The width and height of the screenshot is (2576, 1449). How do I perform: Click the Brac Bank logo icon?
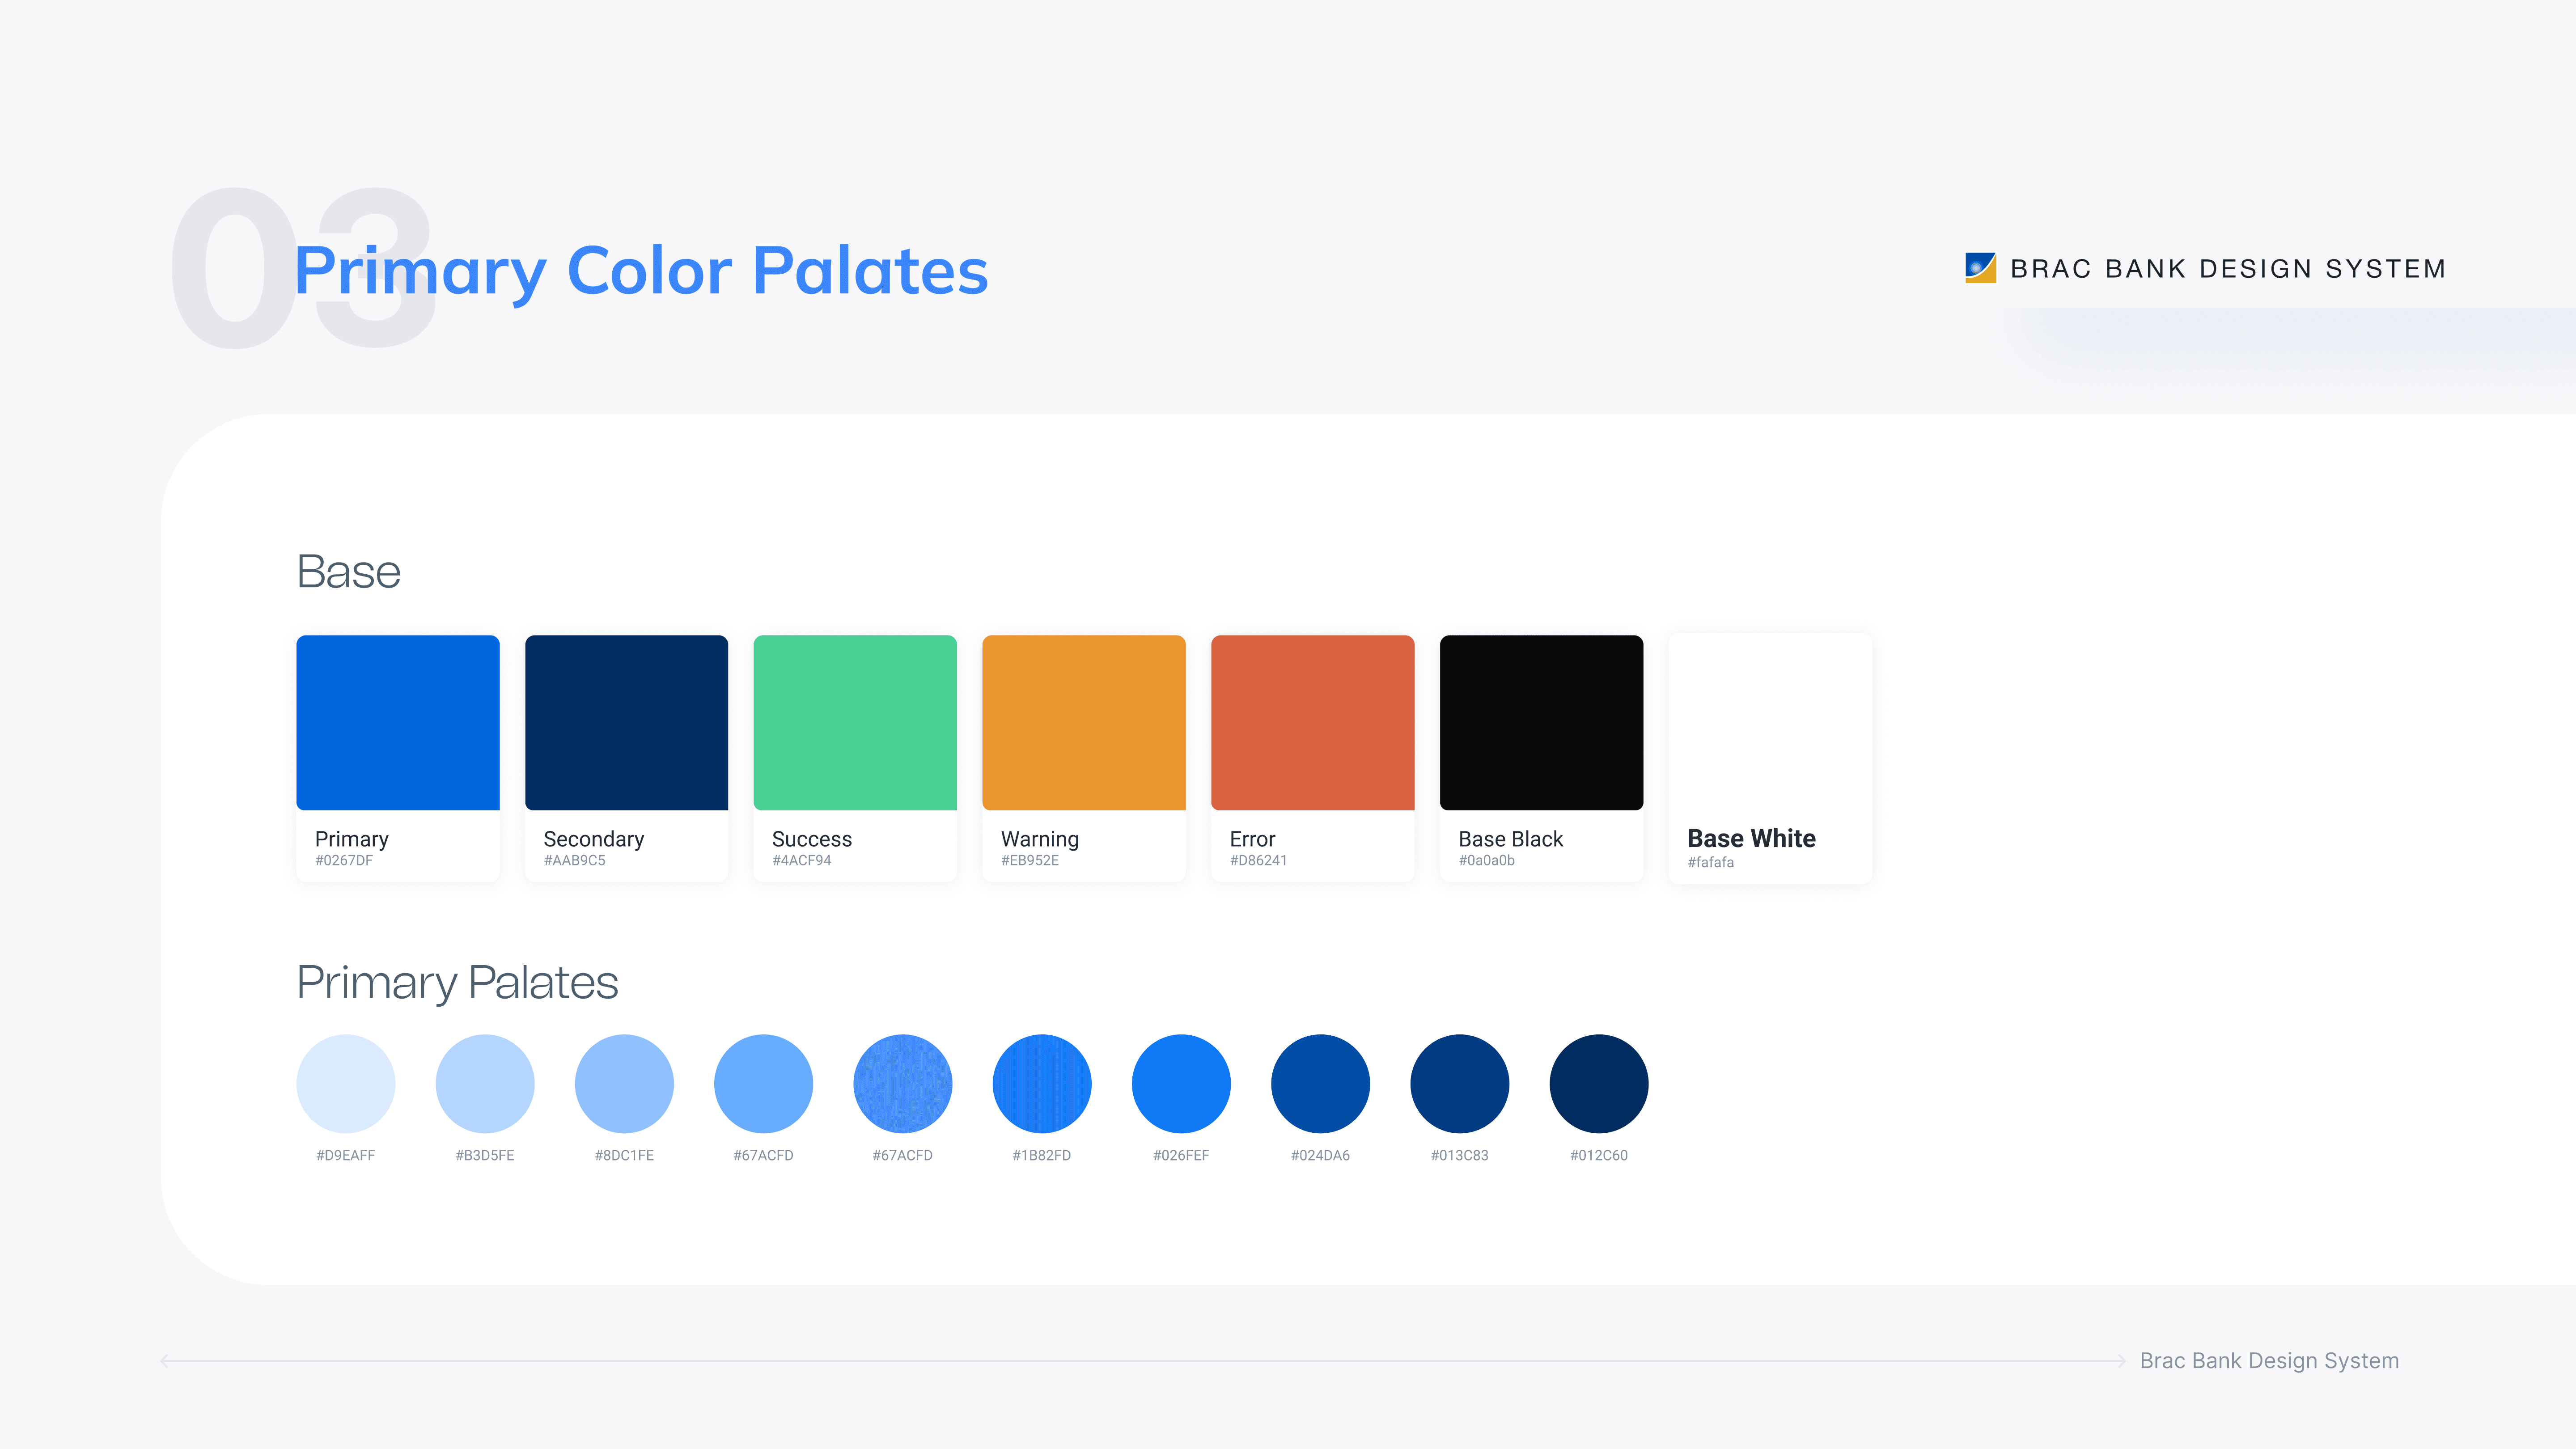pyautogui.click(x=1980, y=268)
